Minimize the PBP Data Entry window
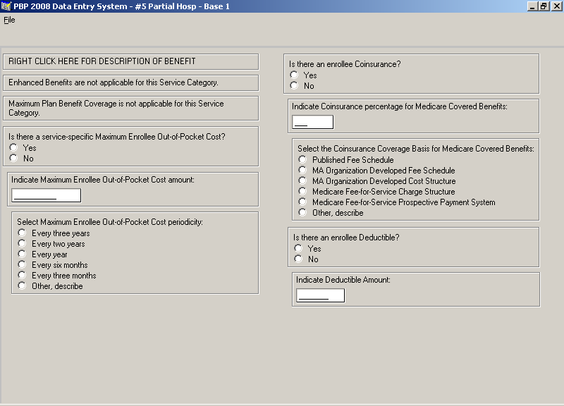 (x=532, y=6)
